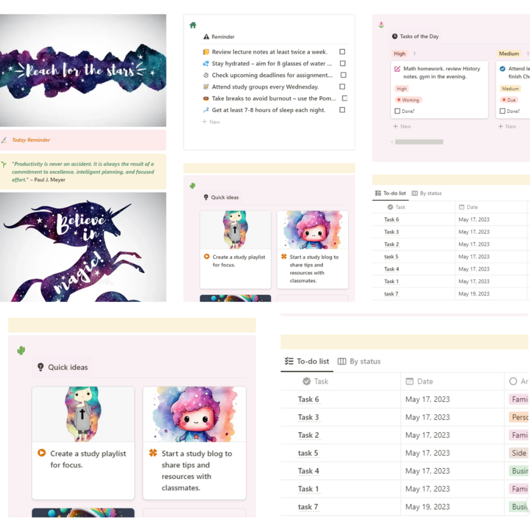Mark Done? checkbox on the High priority card
This screenshot has height=530, width=530.
[398, 111]
